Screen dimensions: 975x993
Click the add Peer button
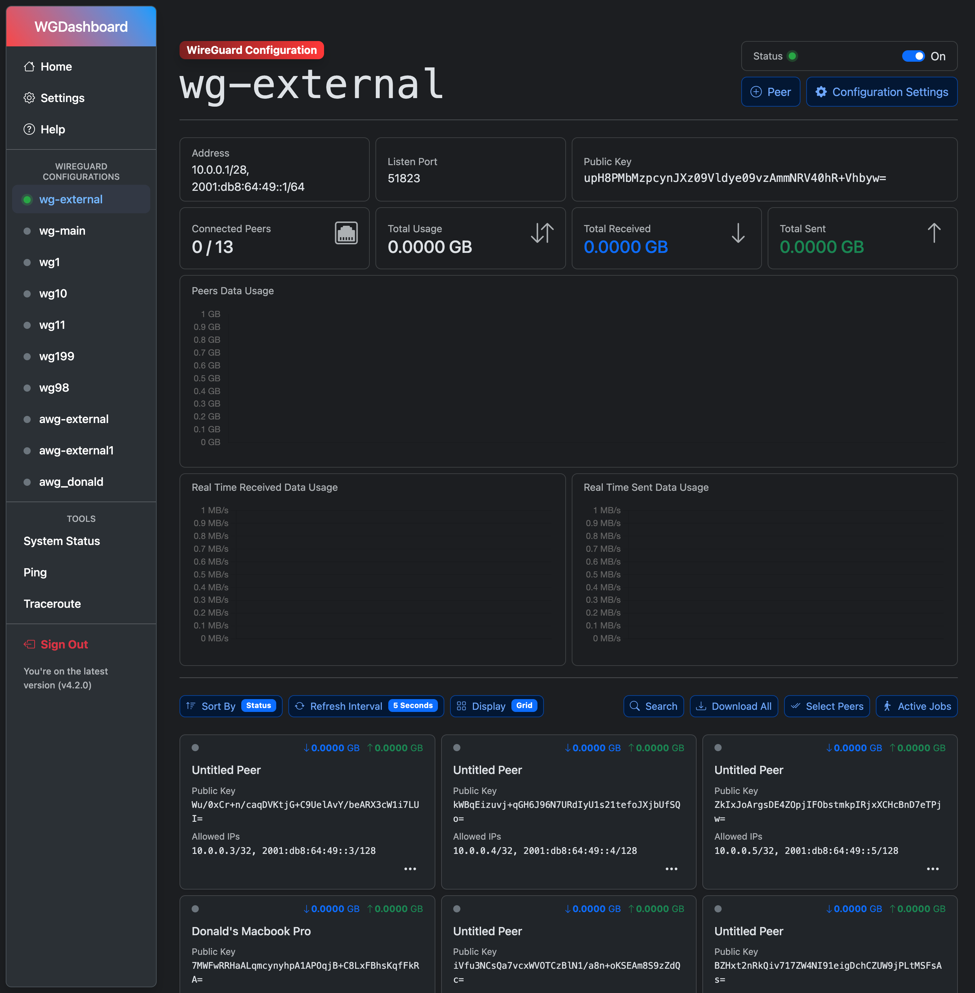tap(770, 92)
